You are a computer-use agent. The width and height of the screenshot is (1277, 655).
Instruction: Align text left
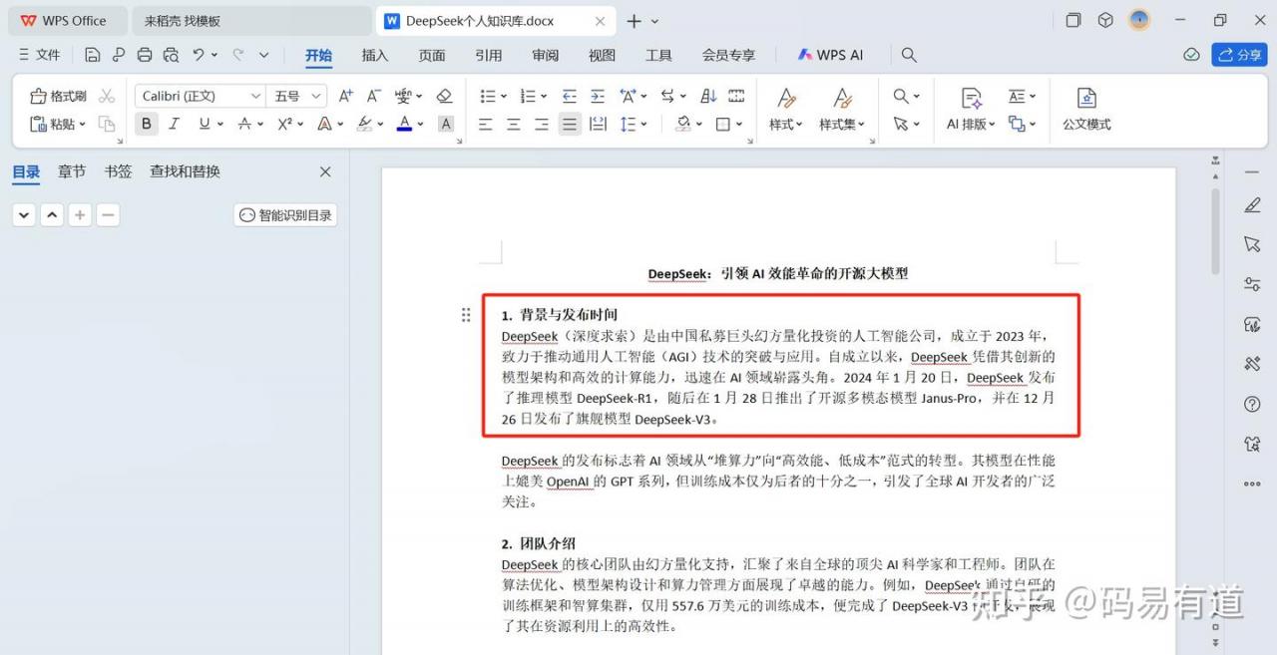pos(486,124)
